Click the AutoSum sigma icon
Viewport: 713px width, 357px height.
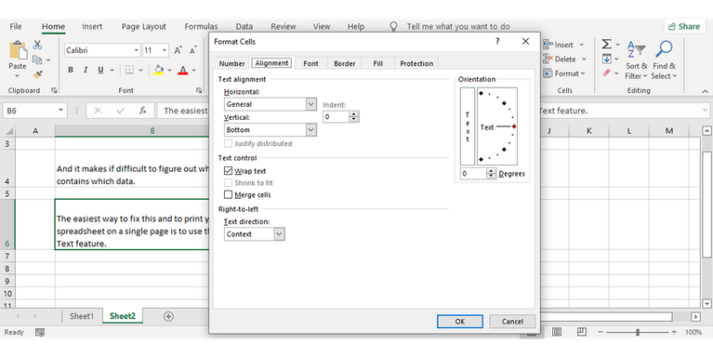[x=607, y=44]
